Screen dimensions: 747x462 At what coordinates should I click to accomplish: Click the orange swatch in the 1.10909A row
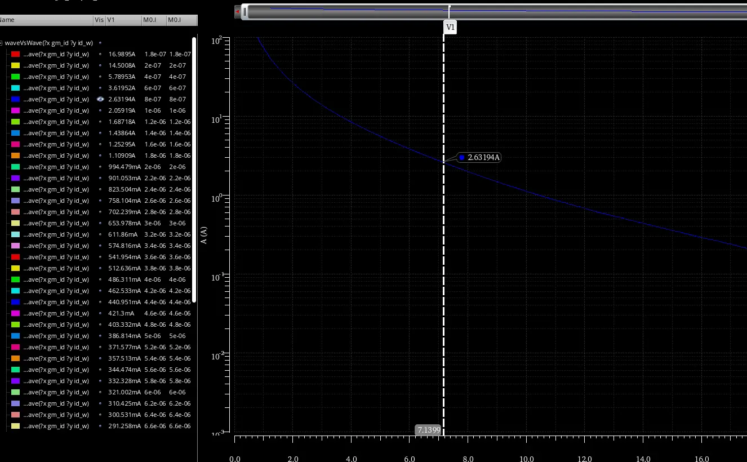pyautogui.click(x=16, y=156)
